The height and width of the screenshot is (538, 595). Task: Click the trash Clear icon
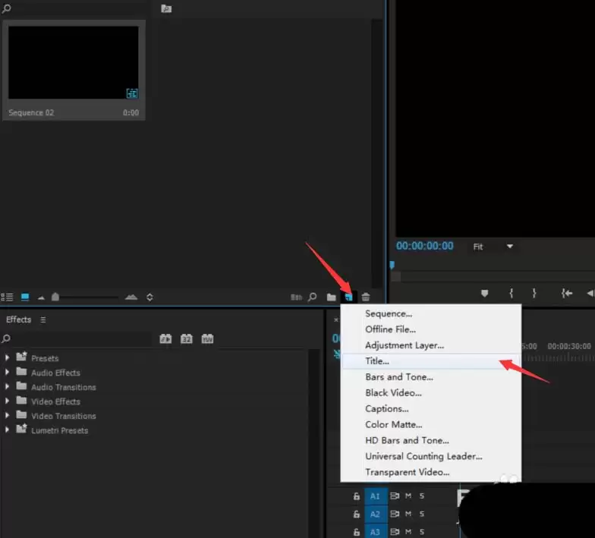point(366,297)
